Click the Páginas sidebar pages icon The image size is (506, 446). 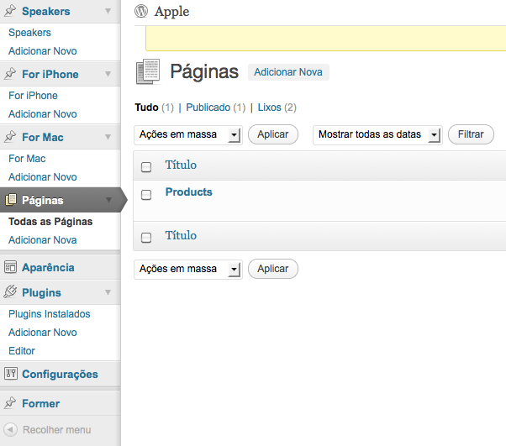click(x=11, y=200)
